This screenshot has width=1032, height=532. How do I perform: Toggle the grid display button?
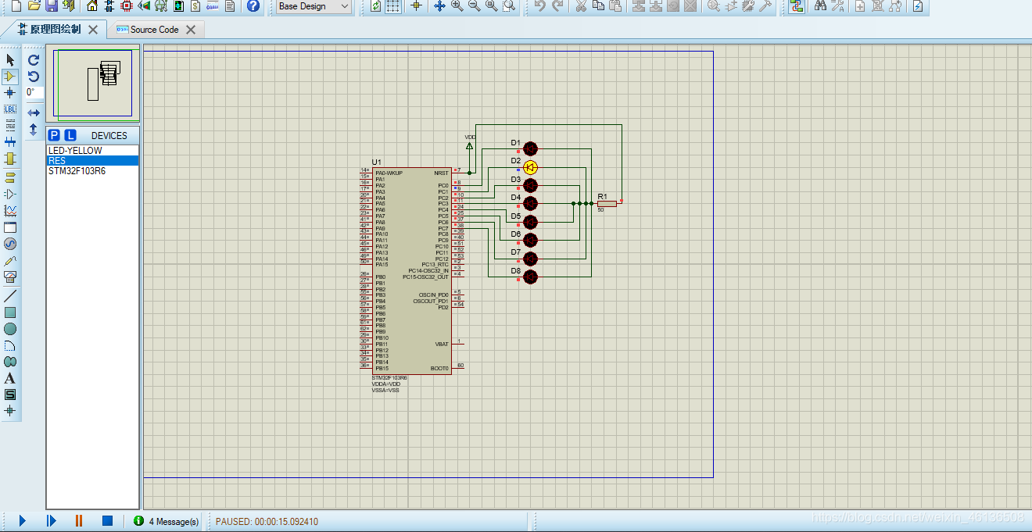[x=393, y=6]
